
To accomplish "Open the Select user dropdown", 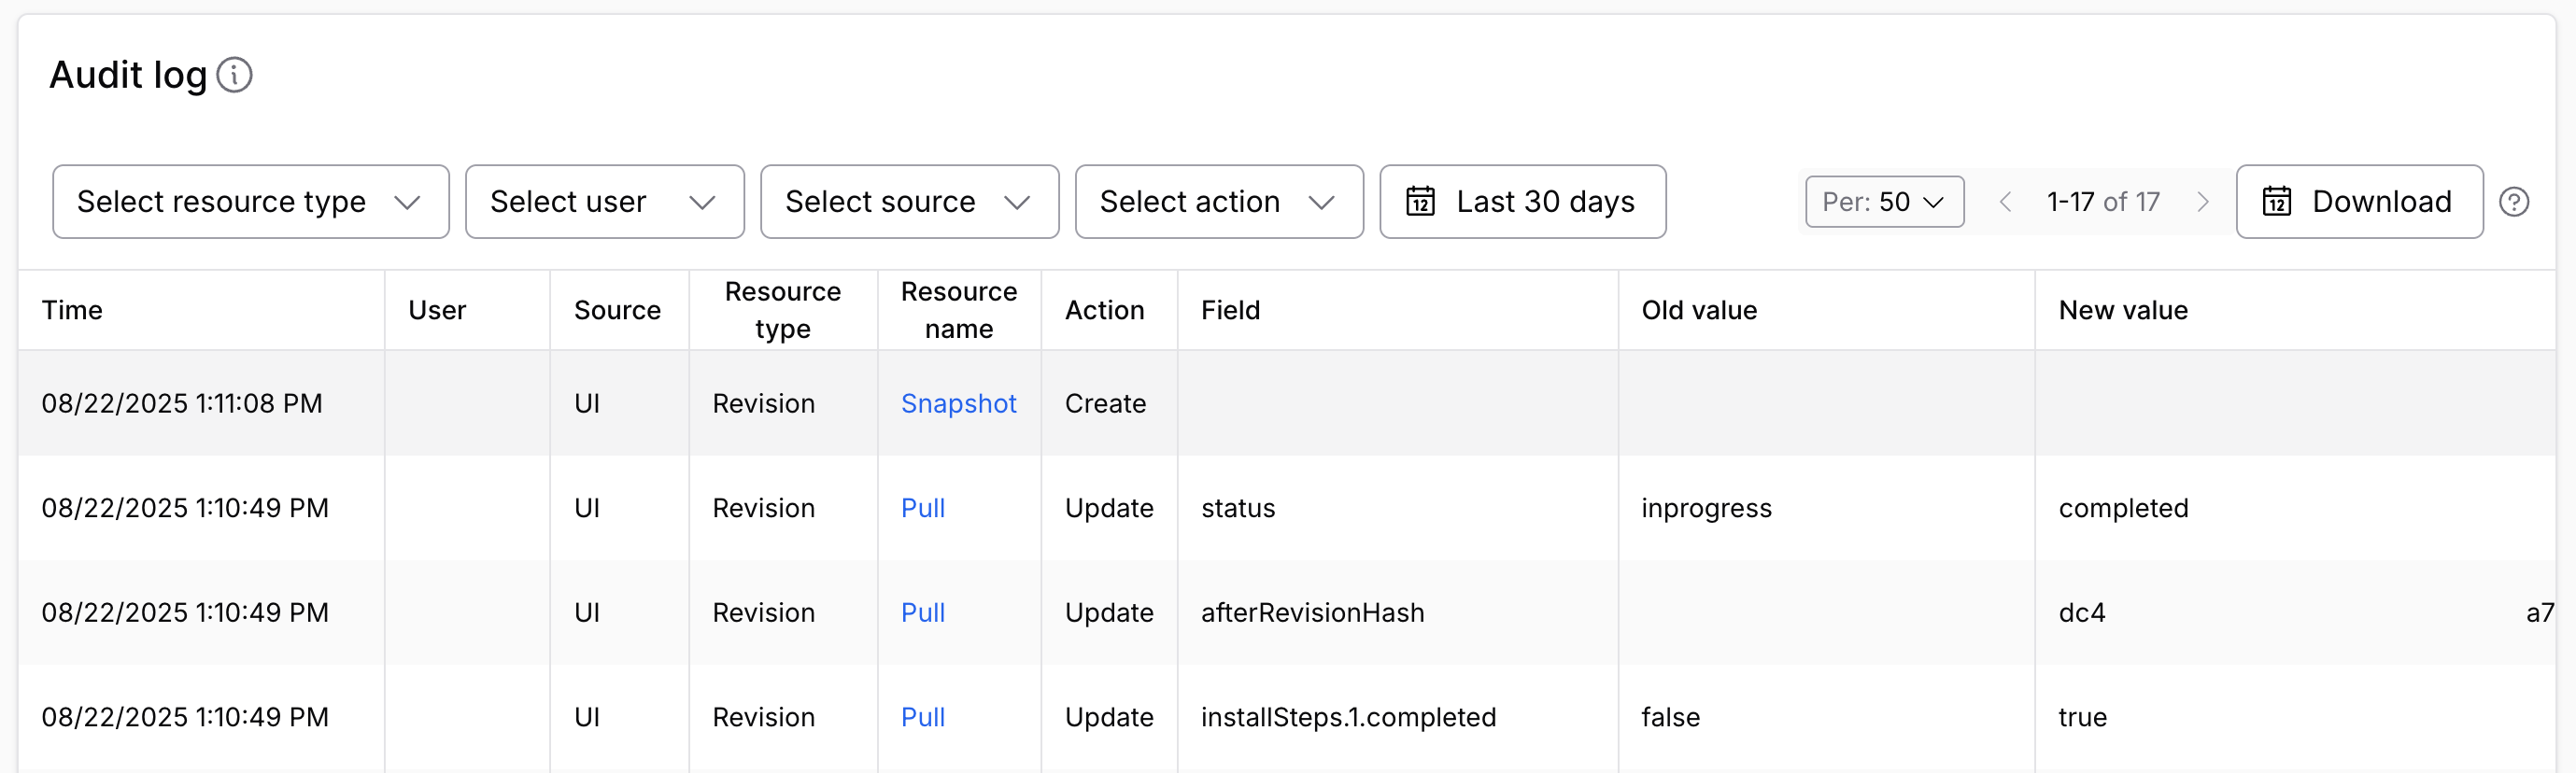I will (x=604, y=202).
